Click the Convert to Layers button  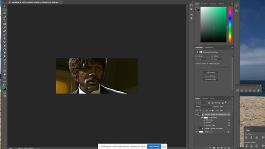[x=211, y=79]
